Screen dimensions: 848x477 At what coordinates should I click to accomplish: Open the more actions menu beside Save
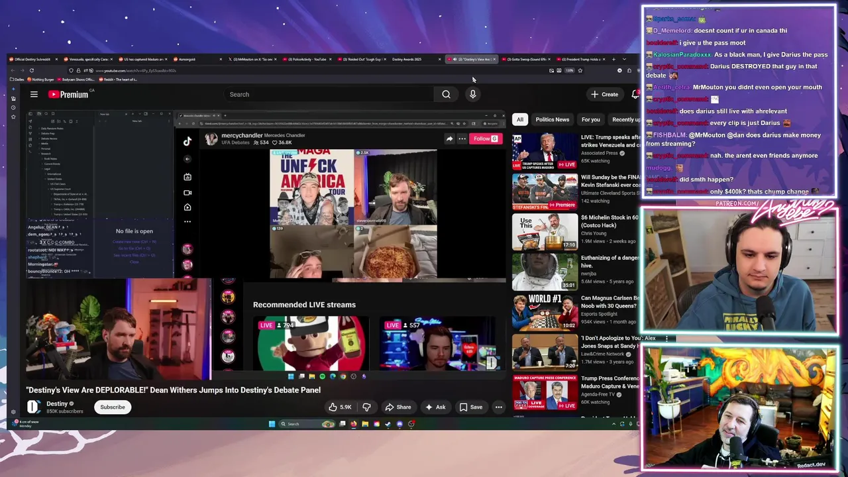pos(498,407)
